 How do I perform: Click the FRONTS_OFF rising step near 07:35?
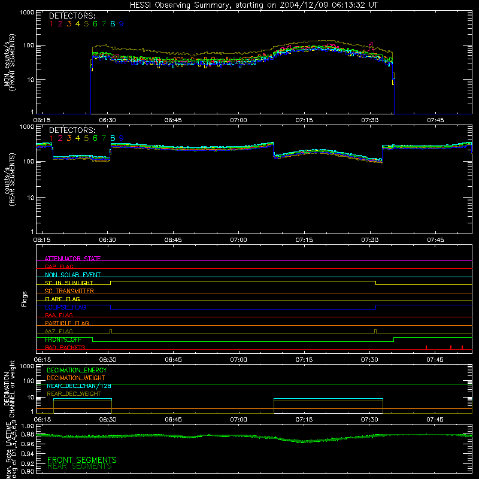tap(394, 339)
